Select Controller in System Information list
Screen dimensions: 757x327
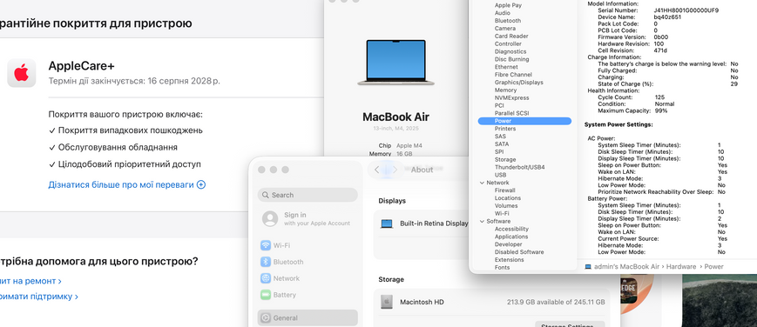coord(508,43)
